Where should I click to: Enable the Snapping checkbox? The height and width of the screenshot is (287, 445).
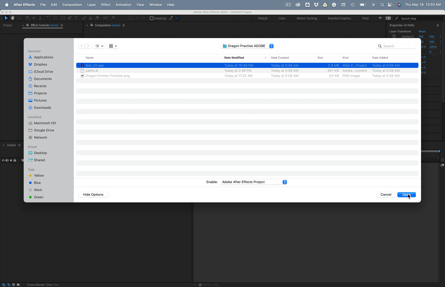[x=152, y=18]
